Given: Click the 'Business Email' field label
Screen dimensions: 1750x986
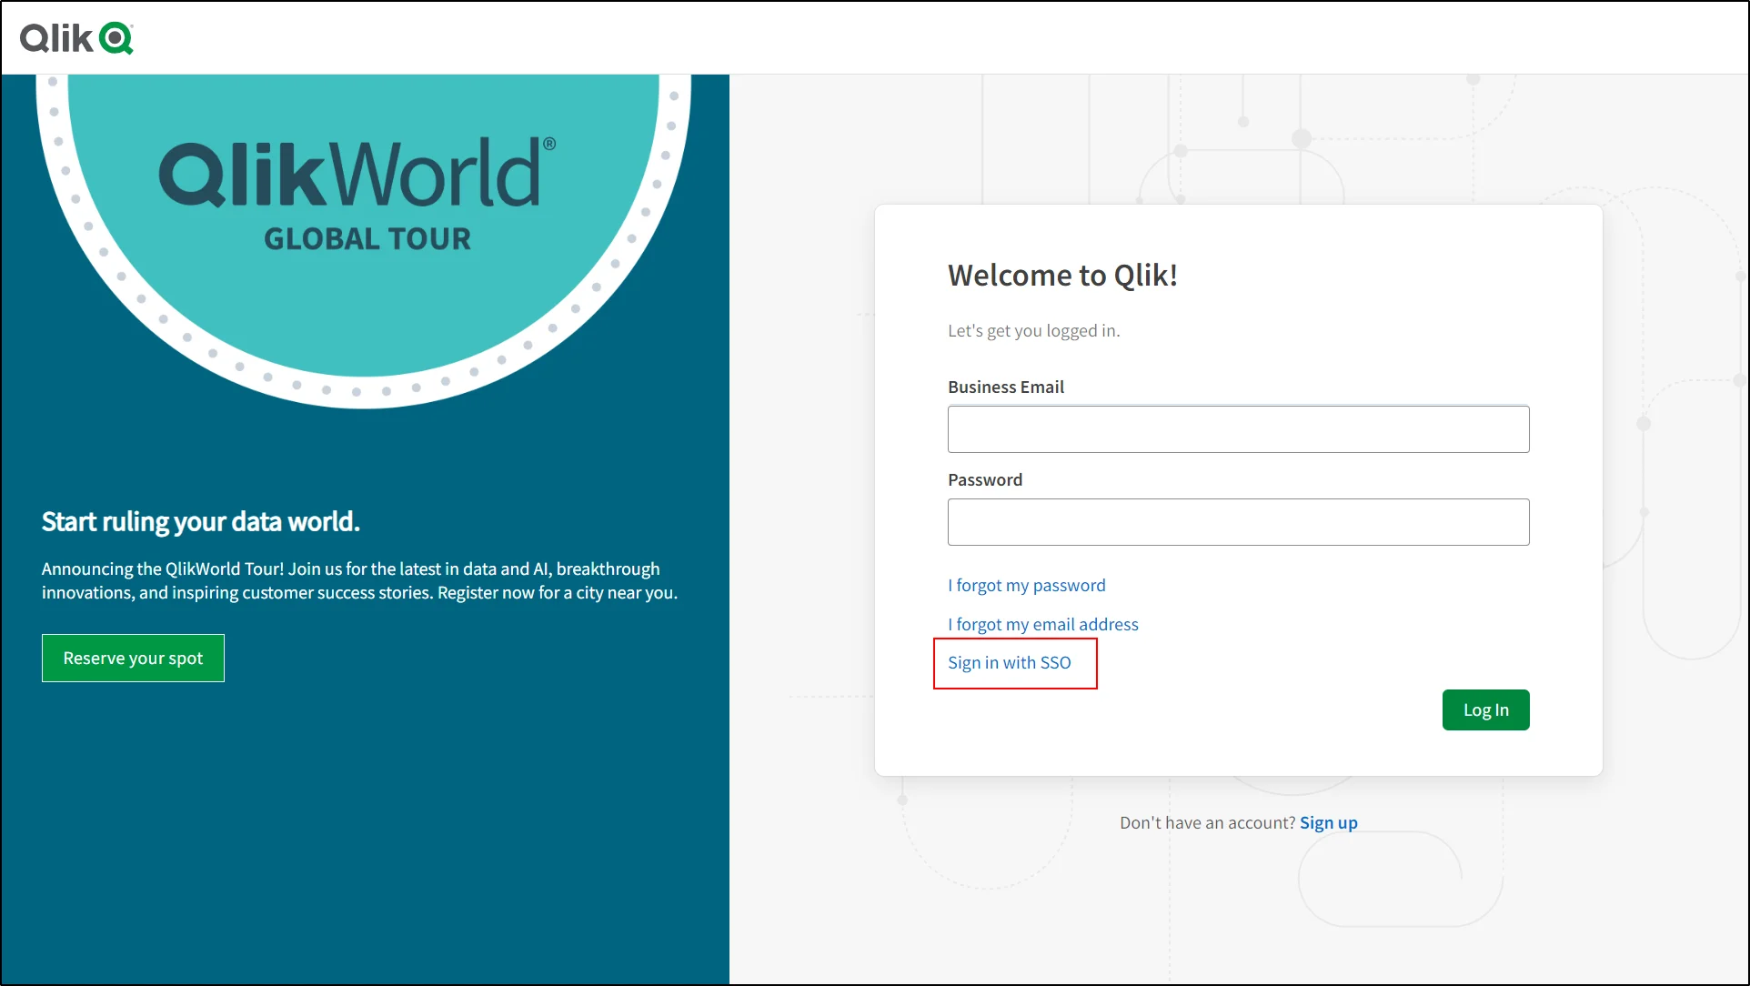Looking at the screenshot, I should pos(1005,387).
